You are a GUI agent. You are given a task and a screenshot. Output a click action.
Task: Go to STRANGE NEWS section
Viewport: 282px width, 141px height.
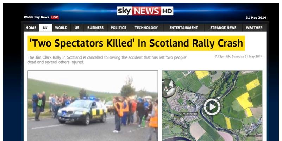point(223,28)
